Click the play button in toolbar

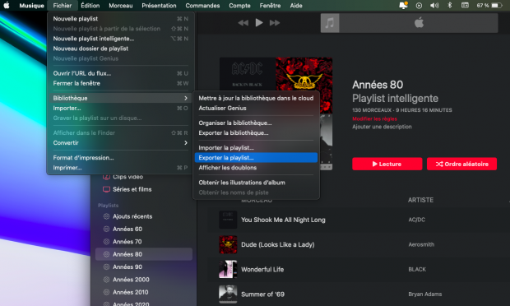tap(259, 23)
